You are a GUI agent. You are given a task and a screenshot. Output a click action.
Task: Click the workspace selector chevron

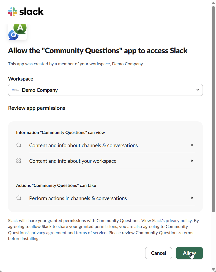tap(198, 90)
